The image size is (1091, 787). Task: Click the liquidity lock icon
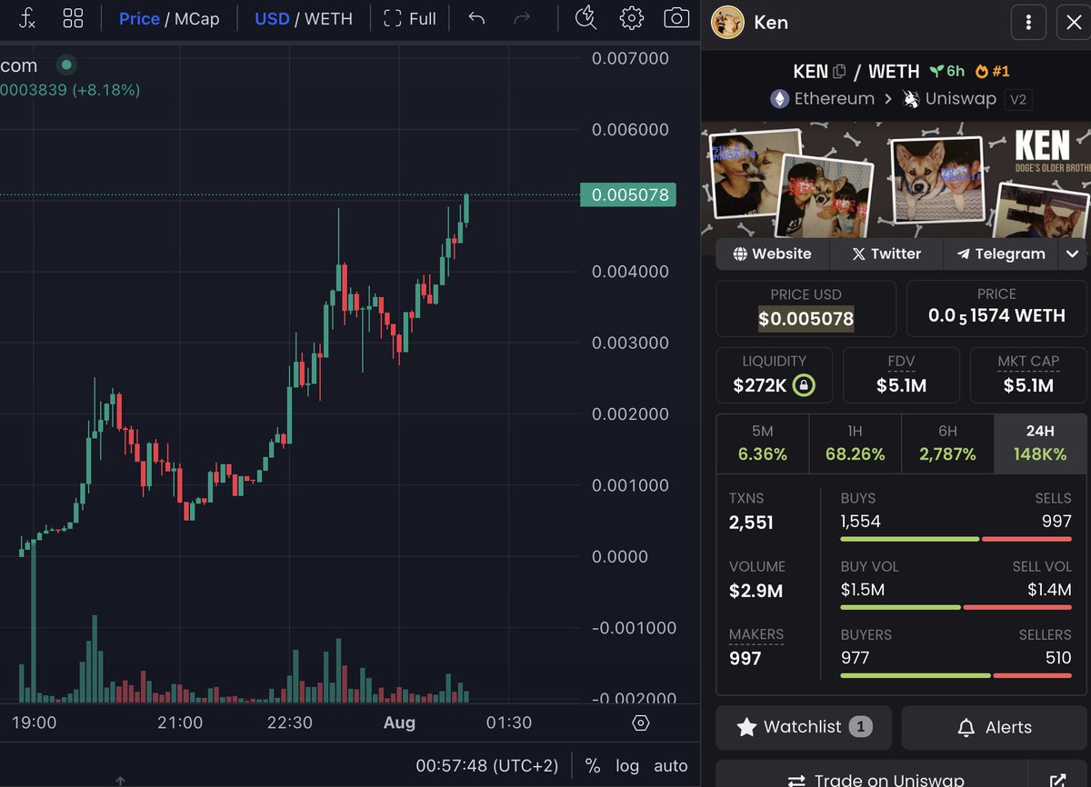click(x=803, y=385)
